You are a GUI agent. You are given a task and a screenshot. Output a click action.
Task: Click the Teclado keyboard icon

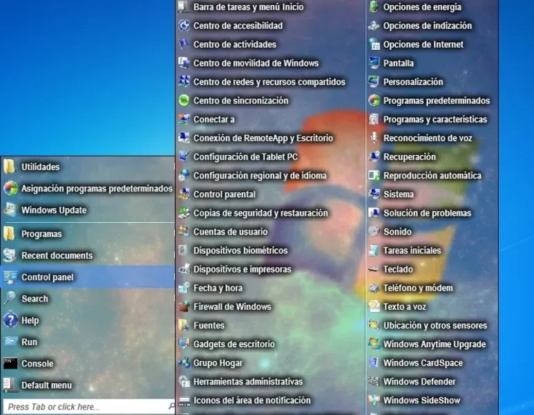click(x=374, y=269)
